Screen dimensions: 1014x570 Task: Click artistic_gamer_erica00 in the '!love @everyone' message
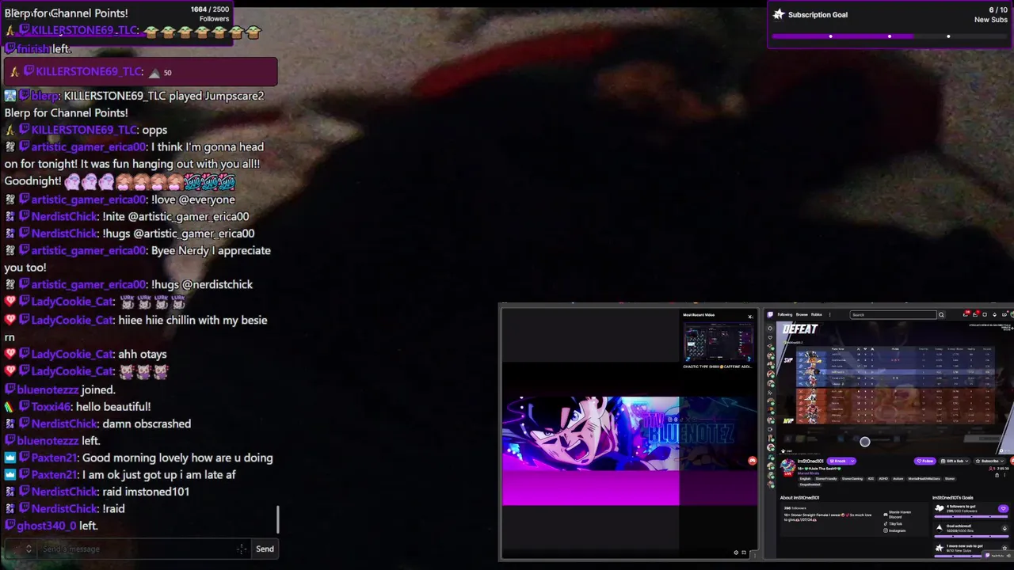pos(89,199)
